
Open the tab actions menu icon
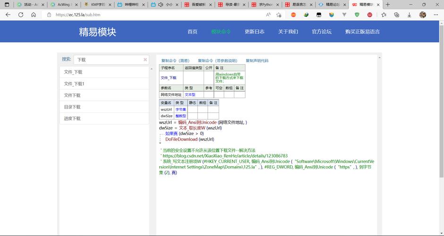[7, 5]
